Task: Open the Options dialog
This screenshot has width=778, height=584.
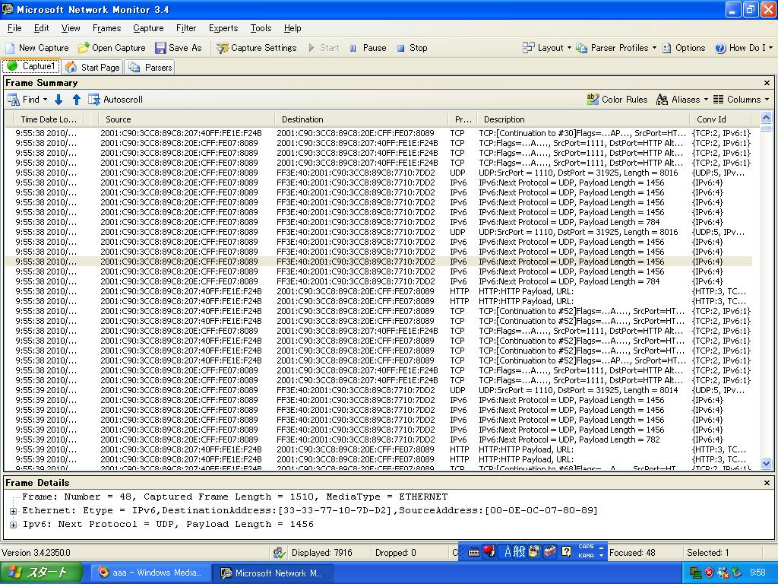Action: [x=684, y=48]
